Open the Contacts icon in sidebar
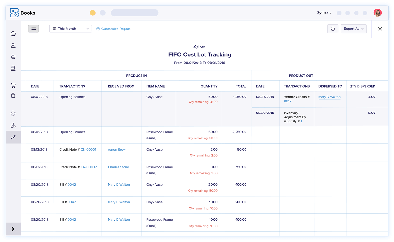 click(13, 46)
